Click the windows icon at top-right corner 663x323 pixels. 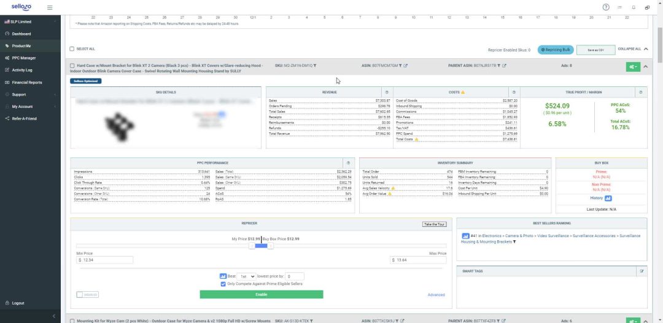(x=648, y=7)
